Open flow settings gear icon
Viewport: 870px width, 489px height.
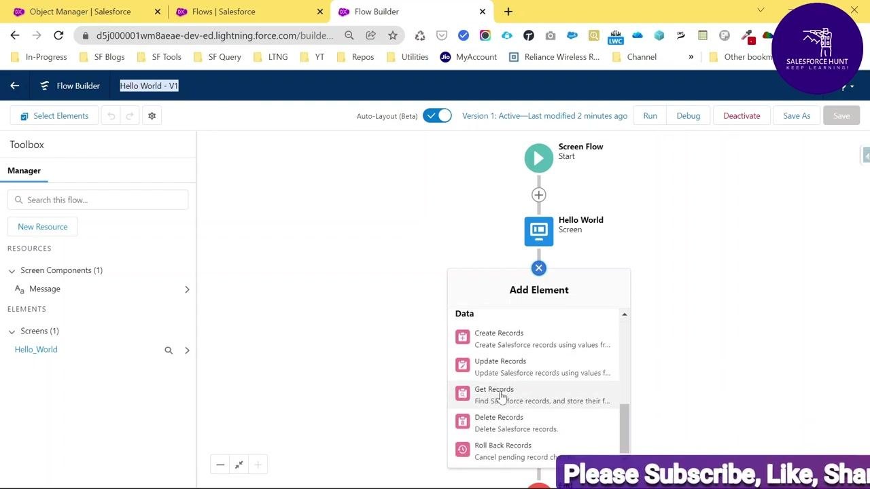[x=152, y=116]
